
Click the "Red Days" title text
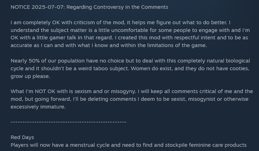(22, 137)
